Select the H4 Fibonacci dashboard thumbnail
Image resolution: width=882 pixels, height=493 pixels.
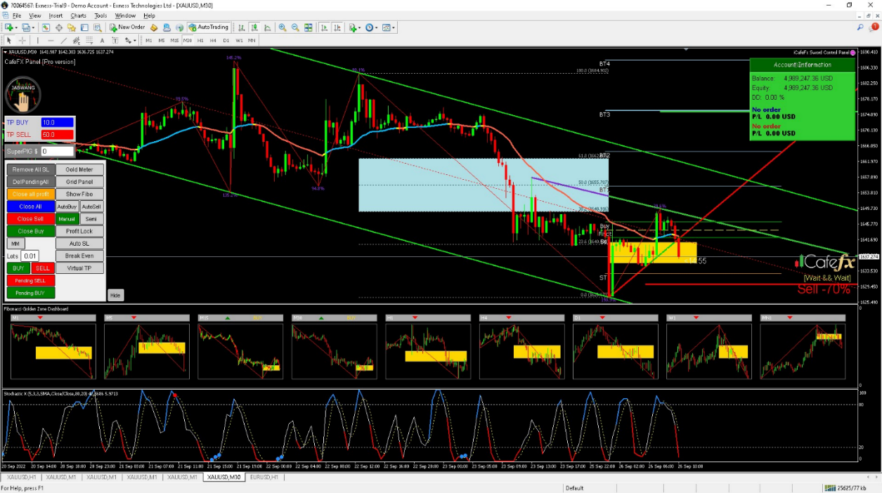(x=522, y=351)
